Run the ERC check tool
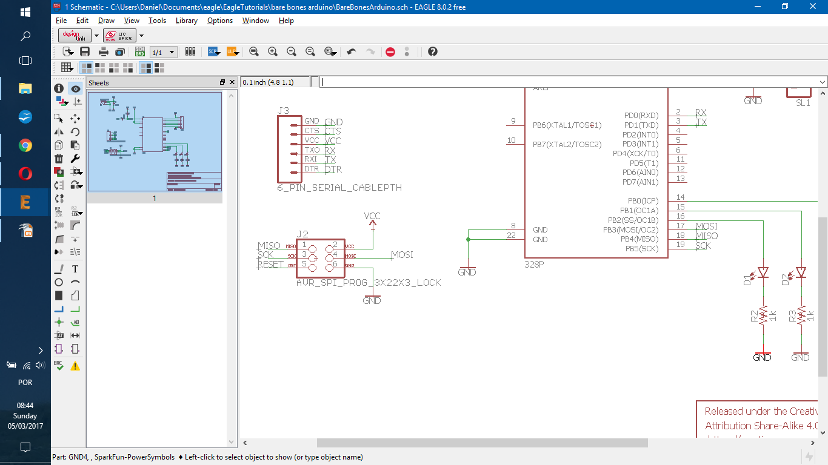Image resolution: width=828 pixels, height=465 pixels. tap(59, 366)
